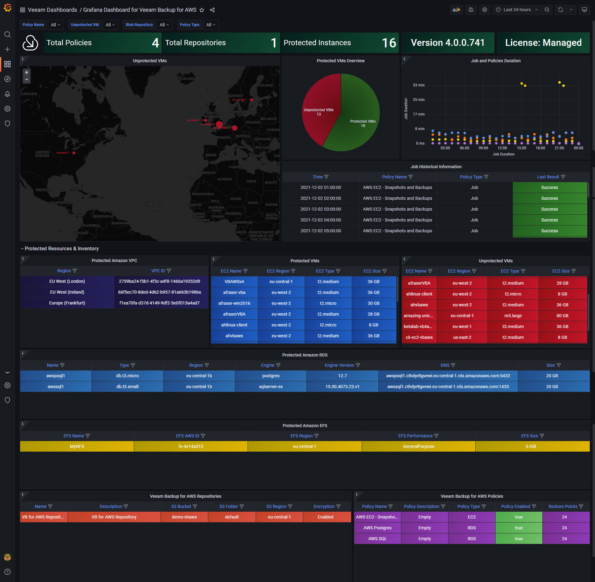Click the Zoom out time range icon
This screenshot has width=595, height=582.
pyautogui.click(x=547, y=10)
